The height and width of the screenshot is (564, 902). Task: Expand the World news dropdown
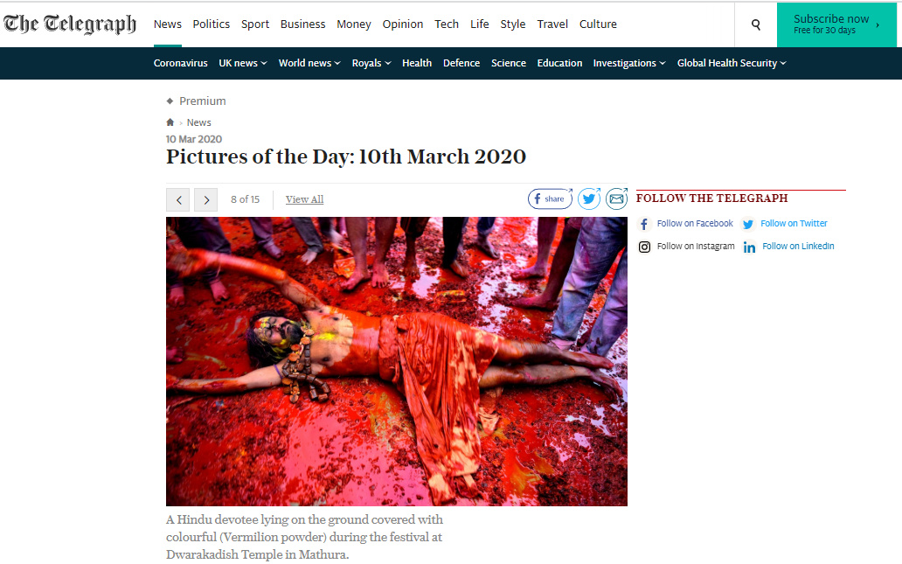coord(309,63)
